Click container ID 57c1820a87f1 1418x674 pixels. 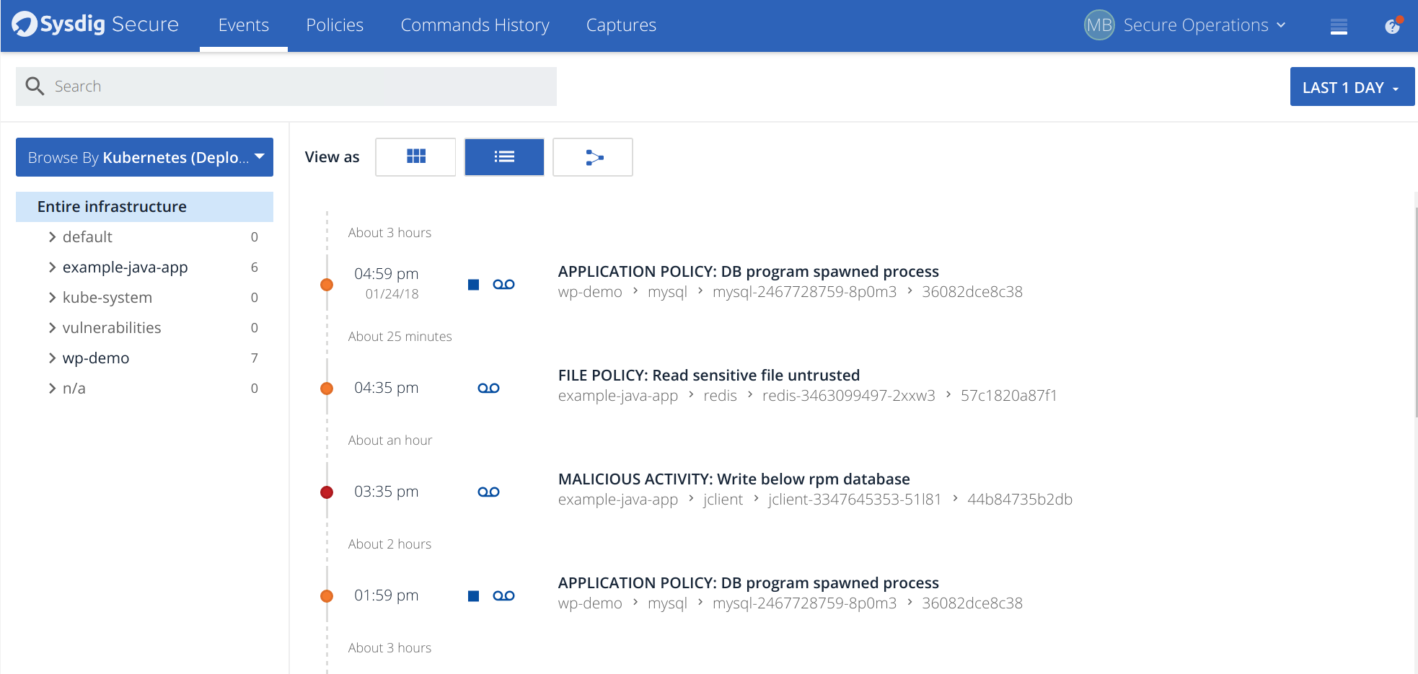pos(1008,396)
